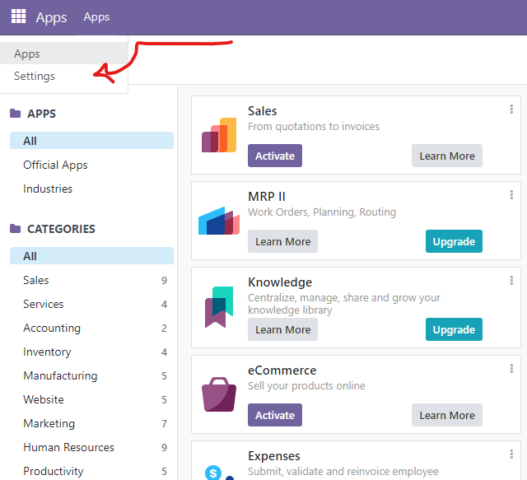The height and width of the screenshot is (480, 527).
Task: Select All under the APPS filter
Action: pos(91,141)
